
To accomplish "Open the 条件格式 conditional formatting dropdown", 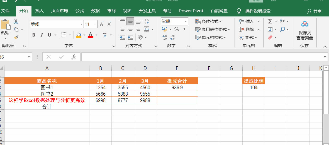I will point(208,21).
